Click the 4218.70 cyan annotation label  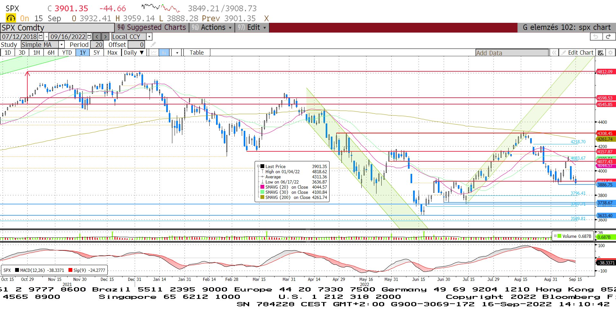click(578, 142)
